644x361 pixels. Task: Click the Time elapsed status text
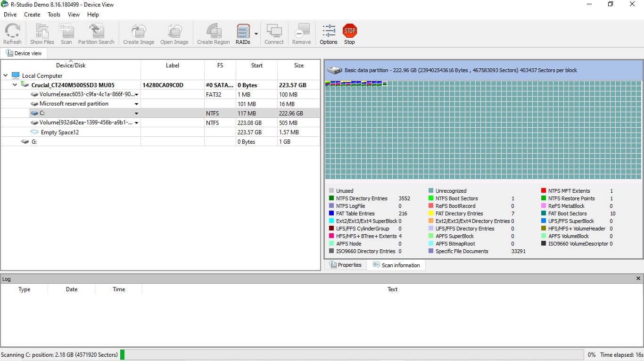622,355
